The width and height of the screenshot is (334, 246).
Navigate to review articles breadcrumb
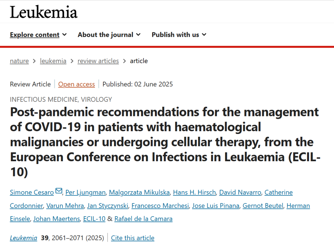[x=98, y=61]
